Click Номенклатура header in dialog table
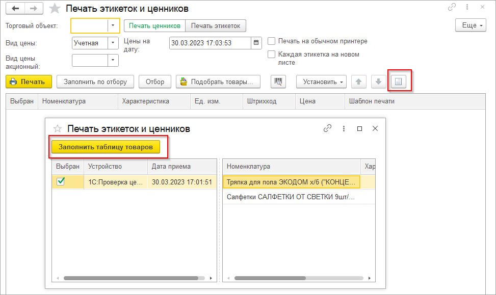Viewport: 496px width, 295px height. click(x=292, y=166)
